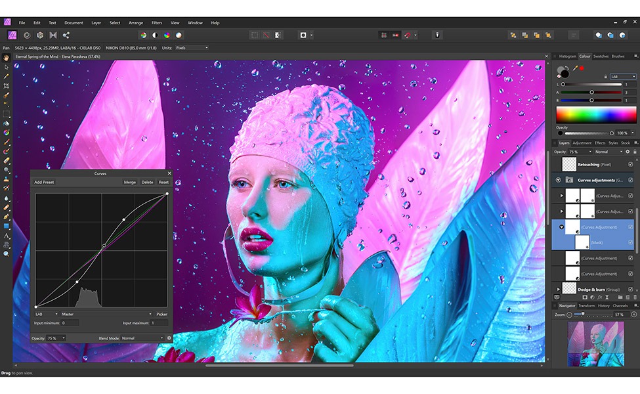The image size is (640, 394).
Task: Collapse the selected Curves Adjustment layer
Action: [x=562, y=227]
